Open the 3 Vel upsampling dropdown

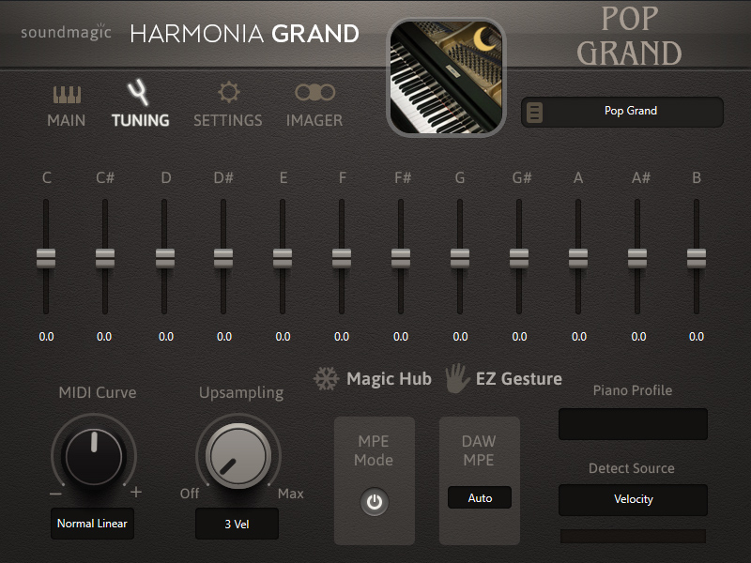(237, 524)
